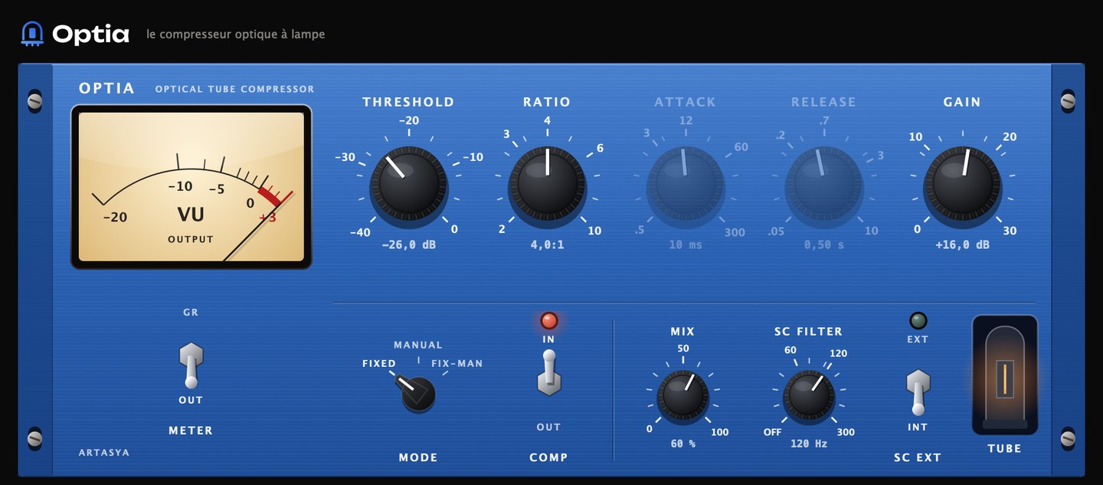Viewport: 1103px width, 485px height.
Task: Click the tagline "le compresseur optique à lampe"
Action: (x=236, y=34)
